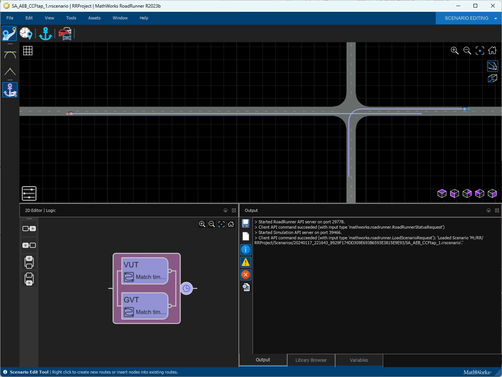Open the multi-car vehicle tool
The height and width of the screenshot is (377, 502).
click(x=65, y=33)
